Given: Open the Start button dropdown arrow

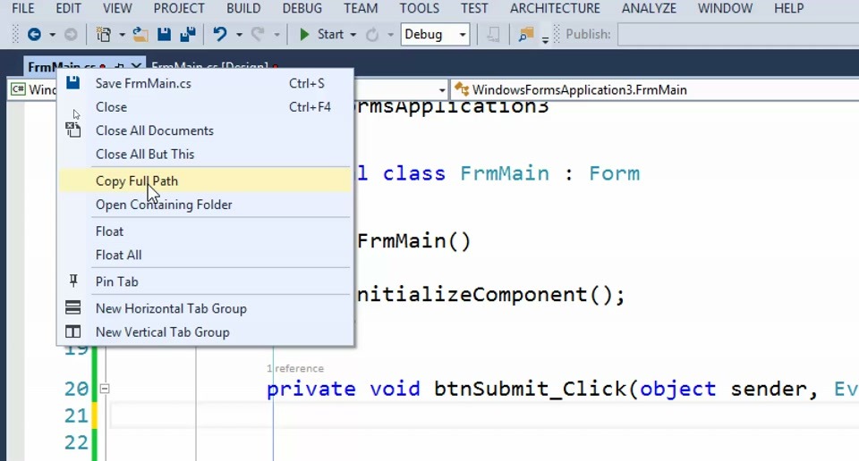Looking at the screenshot, I should pyautogui.click(x=353, y=35).
